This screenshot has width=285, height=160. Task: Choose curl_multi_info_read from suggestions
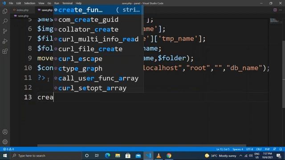[98, 39]
